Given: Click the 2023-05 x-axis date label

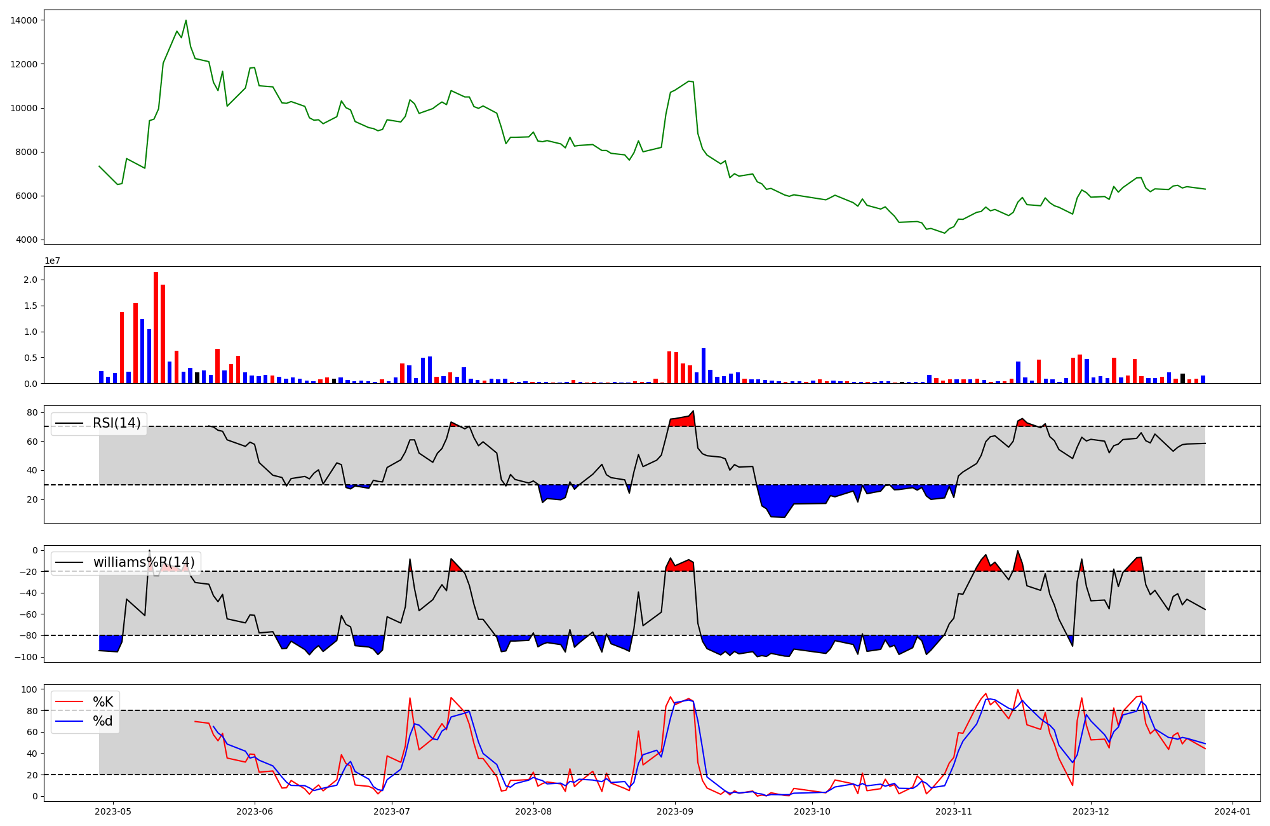Looking at the screenshot, I should click(113, 811).
